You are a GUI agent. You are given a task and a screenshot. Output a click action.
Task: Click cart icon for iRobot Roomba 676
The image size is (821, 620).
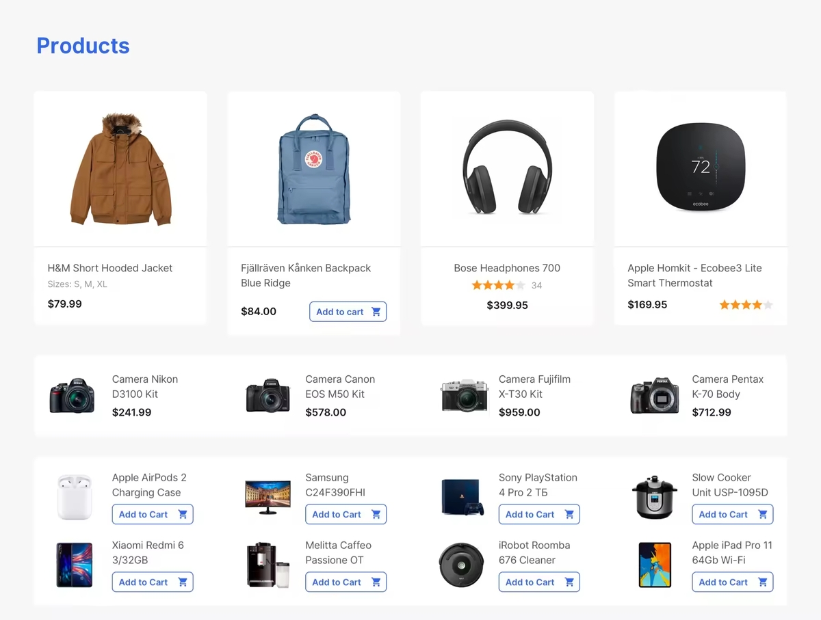click(x=569, y=582)
